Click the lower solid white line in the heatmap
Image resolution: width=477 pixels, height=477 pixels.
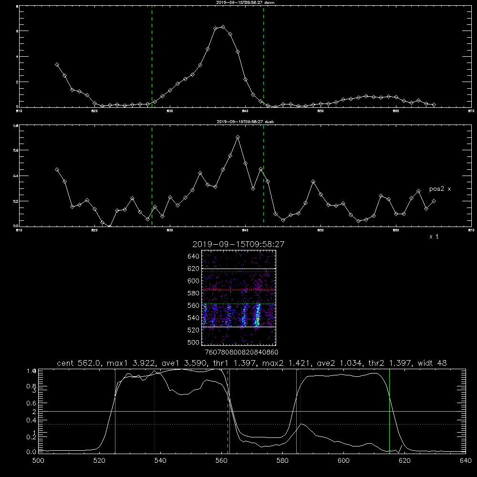[239, 327]
